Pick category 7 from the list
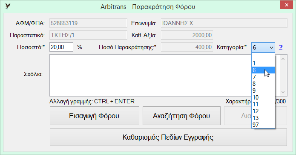Image resolution: width=296 pixels, height=155 pixels. 263,77
